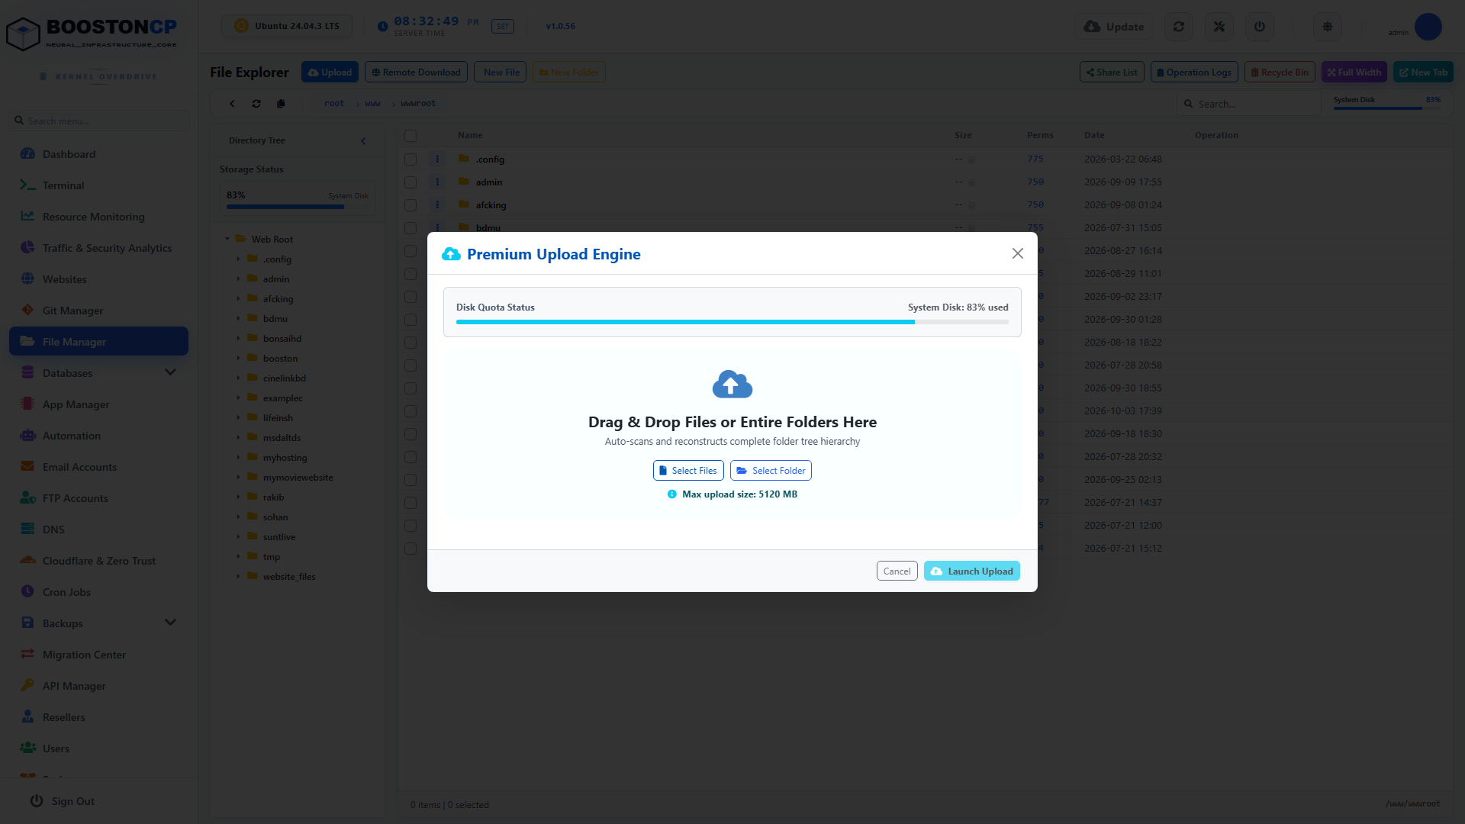Screen dimensions: 1465x824
Task: Close the Premium Upload Engine dialog
Action: point(1017,253)
